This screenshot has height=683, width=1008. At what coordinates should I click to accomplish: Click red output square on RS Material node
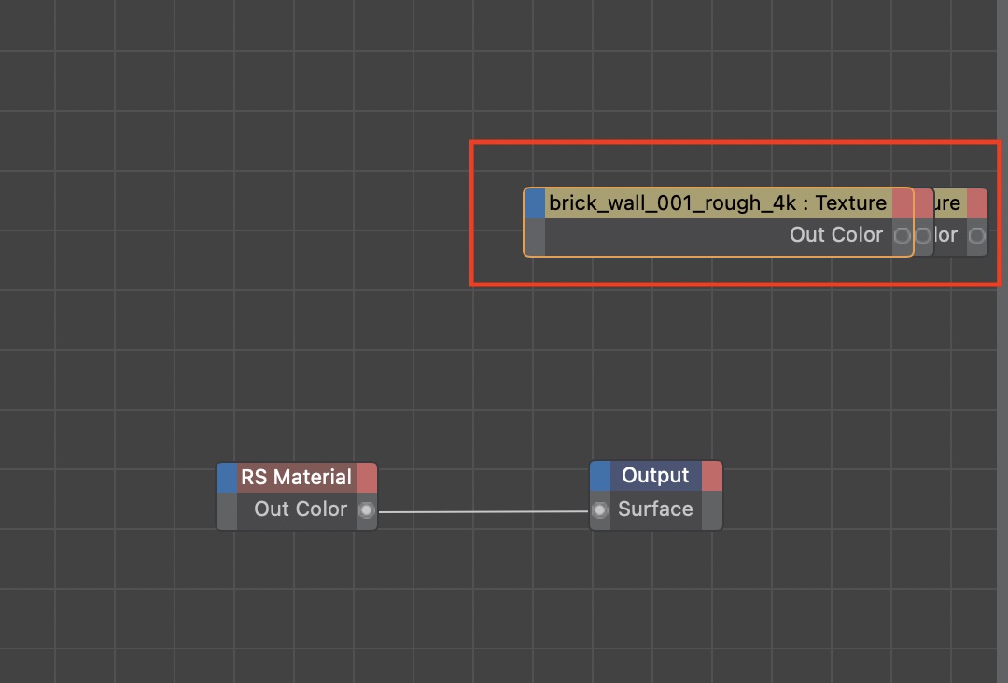coord(367,478)
